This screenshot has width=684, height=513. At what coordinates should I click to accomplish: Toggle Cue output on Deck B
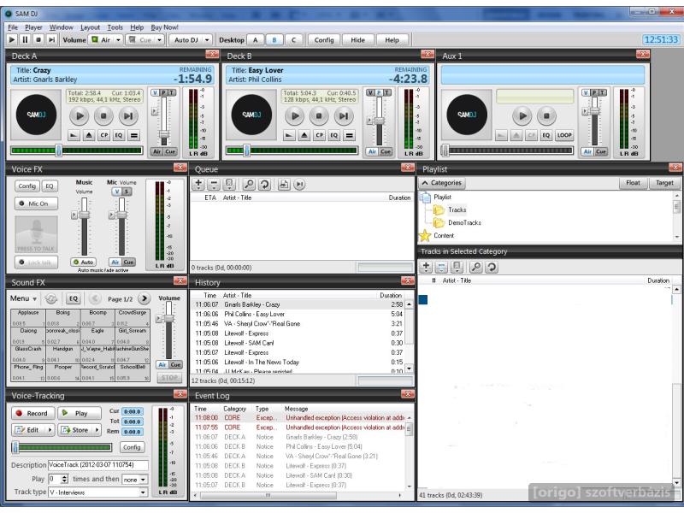tap(386, 151)
